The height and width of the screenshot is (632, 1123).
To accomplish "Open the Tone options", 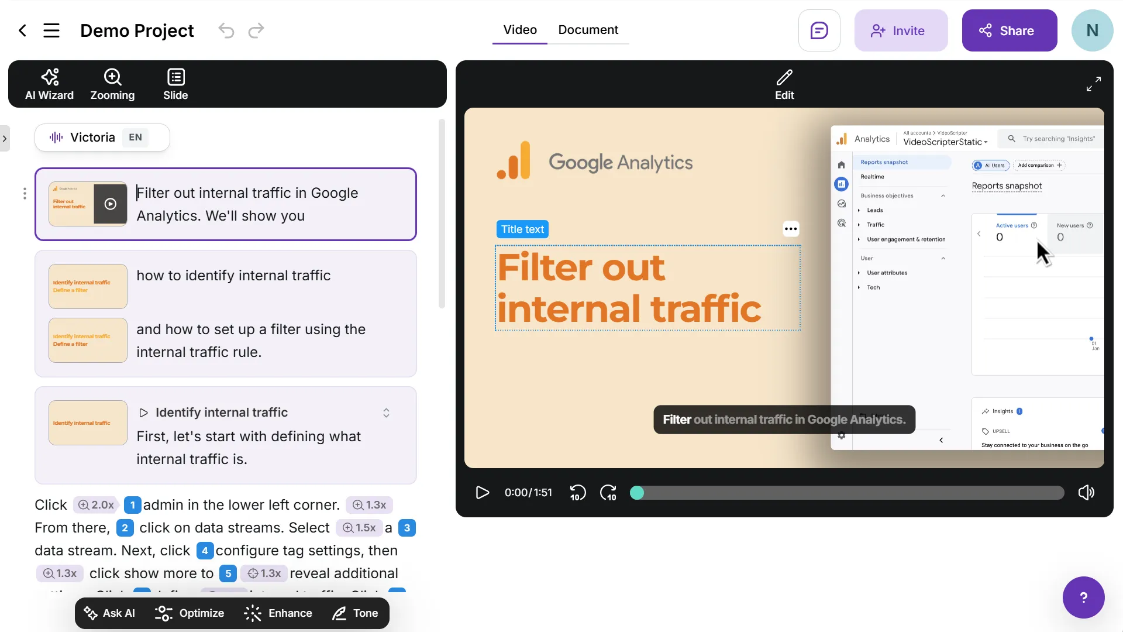I will (x=356, y=613).
